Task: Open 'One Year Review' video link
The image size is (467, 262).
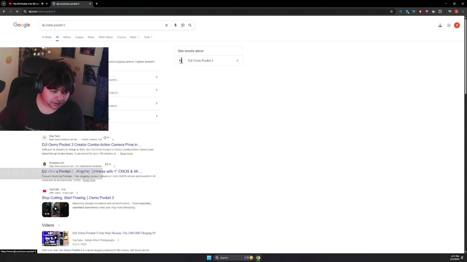Action: [114, 233]
